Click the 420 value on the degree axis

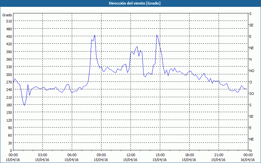(9, 44)
